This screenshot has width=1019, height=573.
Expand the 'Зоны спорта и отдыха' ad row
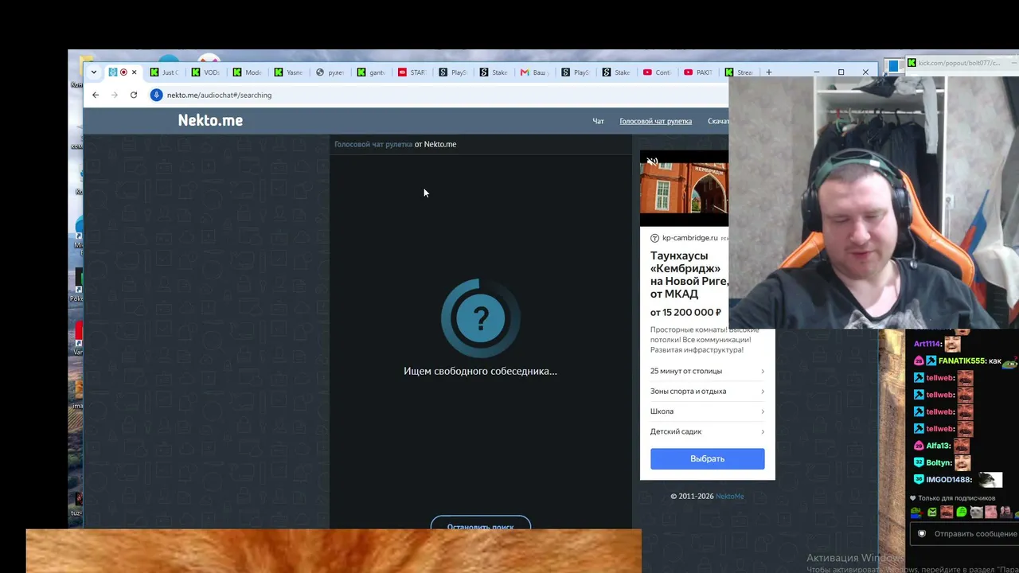pyautogui.click(x=707, y=391)
